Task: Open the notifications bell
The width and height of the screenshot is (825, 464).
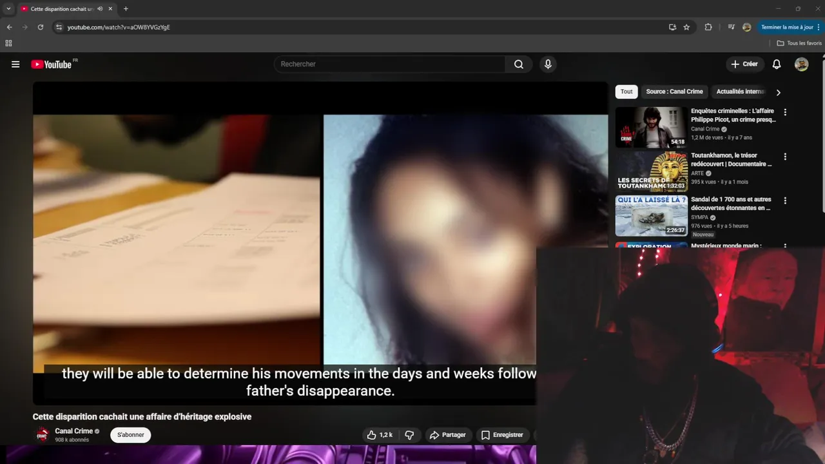Action: click(x=777, y=64)
